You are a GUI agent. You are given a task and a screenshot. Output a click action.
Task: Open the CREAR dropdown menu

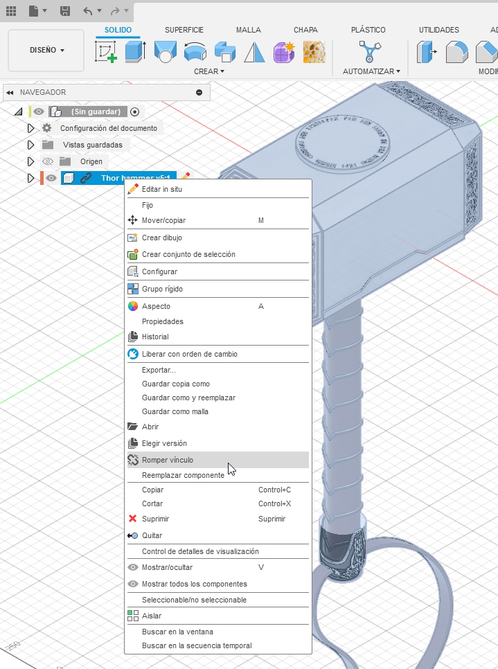[x=209, y=71]
